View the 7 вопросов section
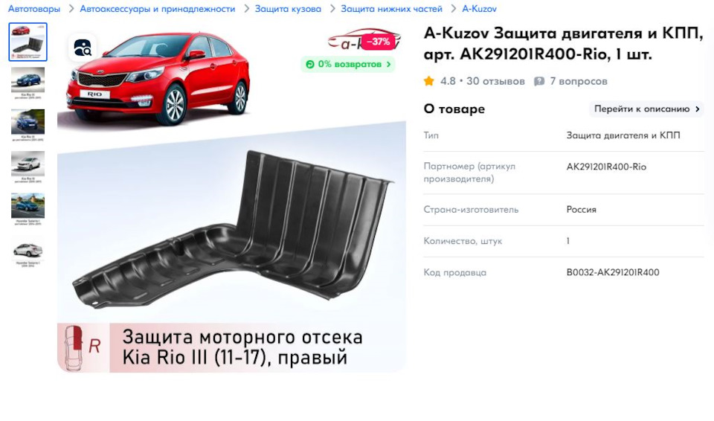The image size is (714, 421). point(579,81)
